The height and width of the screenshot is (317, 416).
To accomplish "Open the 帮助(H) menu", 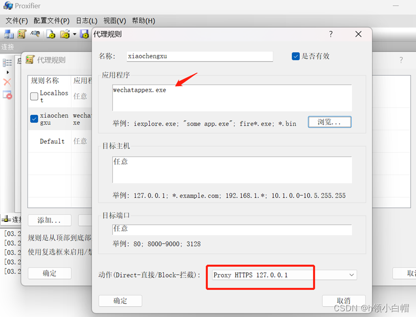I will (143, 21).
